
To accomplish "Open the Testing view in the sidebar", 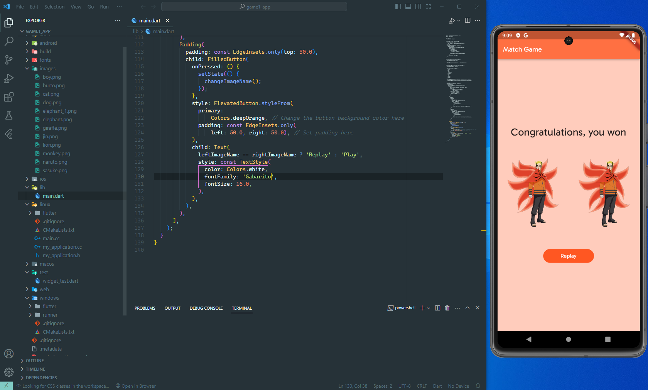I will (8, 115).
